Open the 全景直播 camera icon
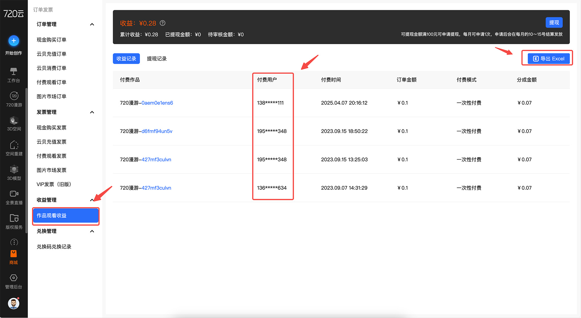Image resolution: width=581 pixels, height=318 pixels. [14, 194]
